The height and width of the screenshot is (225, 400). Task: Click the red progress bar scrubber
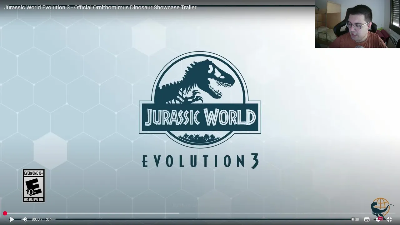[5, 213]
